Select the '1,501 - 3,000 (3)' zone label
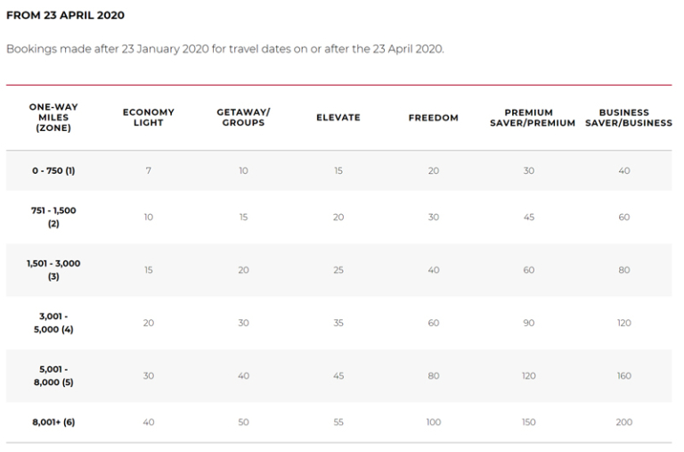 pos(53,269)
